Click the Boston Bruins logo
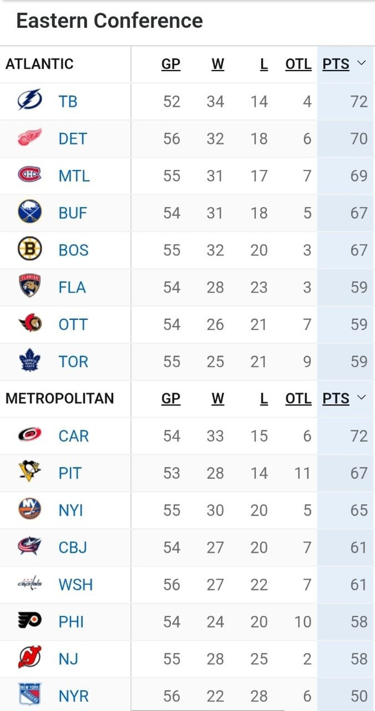375x711 pixels. pyautogui.click(x=30, y=249)
